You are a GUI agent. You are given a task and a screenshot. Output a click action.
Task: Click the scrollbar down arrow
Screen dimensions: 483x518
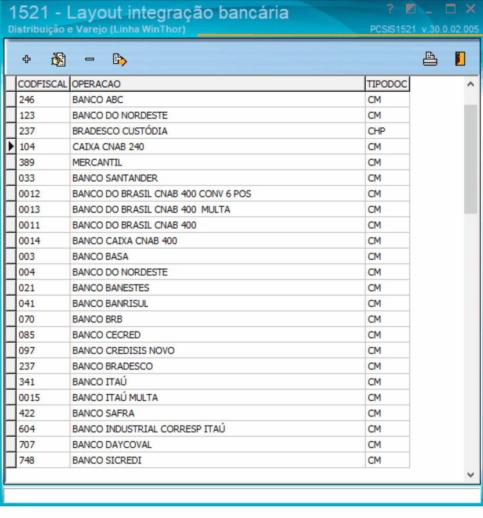(x=471, y=474)
